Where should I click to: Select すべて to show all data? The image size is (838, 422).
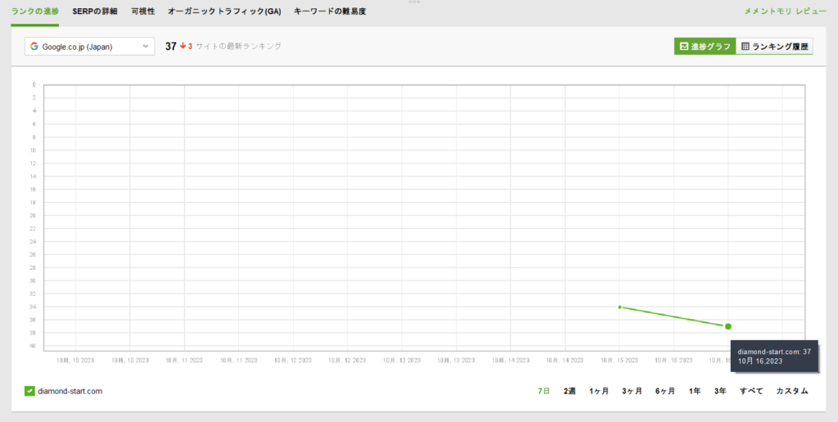tap(751, 391)
